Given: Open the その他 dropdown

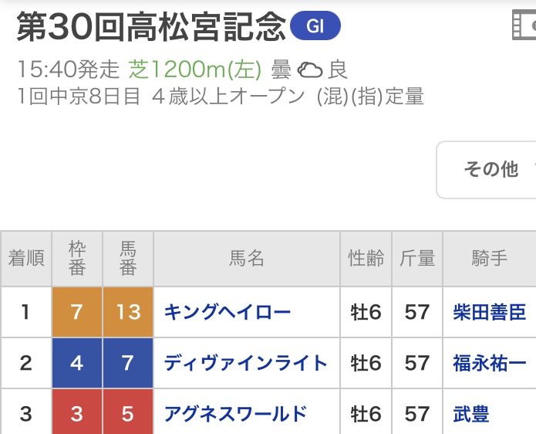Looking at the screenshot, I should (487, 169).
